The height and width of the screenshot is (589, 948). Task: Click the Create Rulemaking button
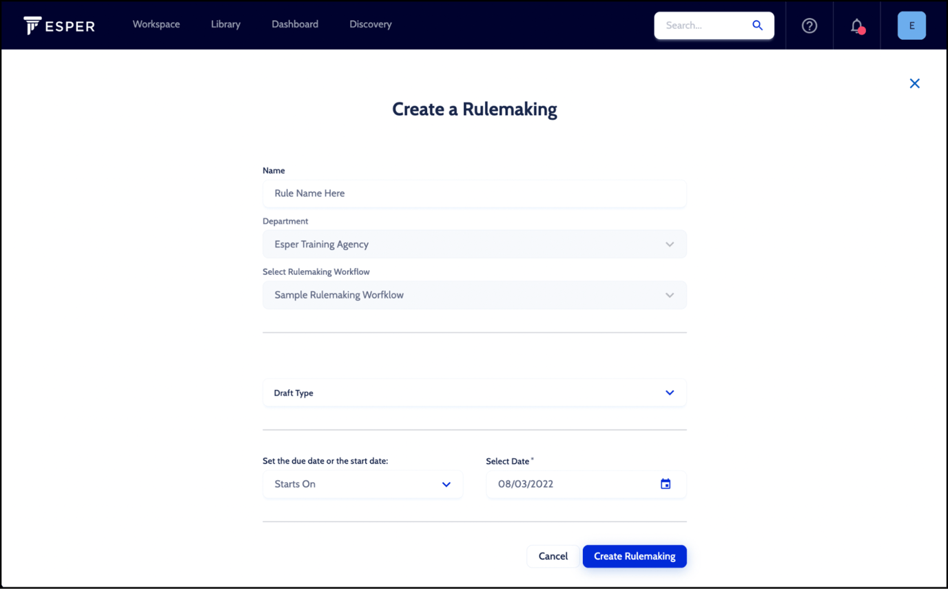tap(634, 556)
